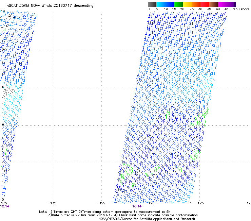This screenshot has height=221, width=251.
Task: Click the '25' legend scale label
Action: click(x=192, y=9)
